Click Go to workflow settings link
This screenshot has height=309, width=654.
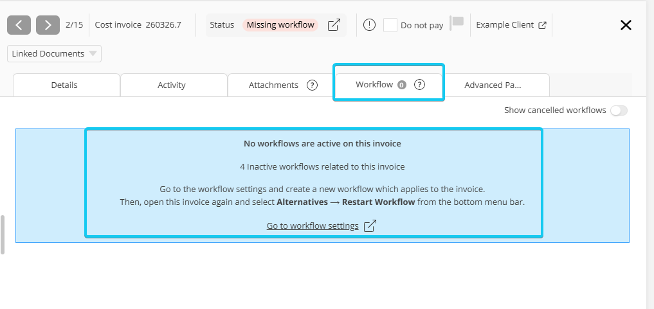313,225
